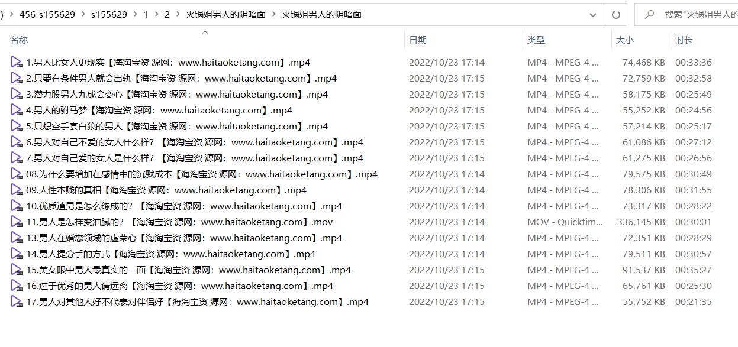Viewport: 738px width, 347px height.
Task: Click the 00:35:27 duration cell
Action: point(694,270)
